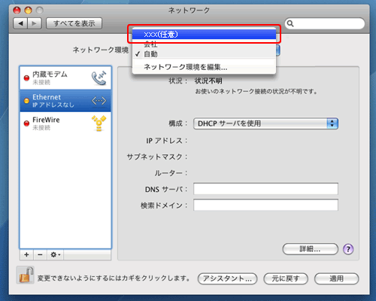Add a new service with plus button
The width and height of the screenshot is (376, 301).
(x=26, y=255)
